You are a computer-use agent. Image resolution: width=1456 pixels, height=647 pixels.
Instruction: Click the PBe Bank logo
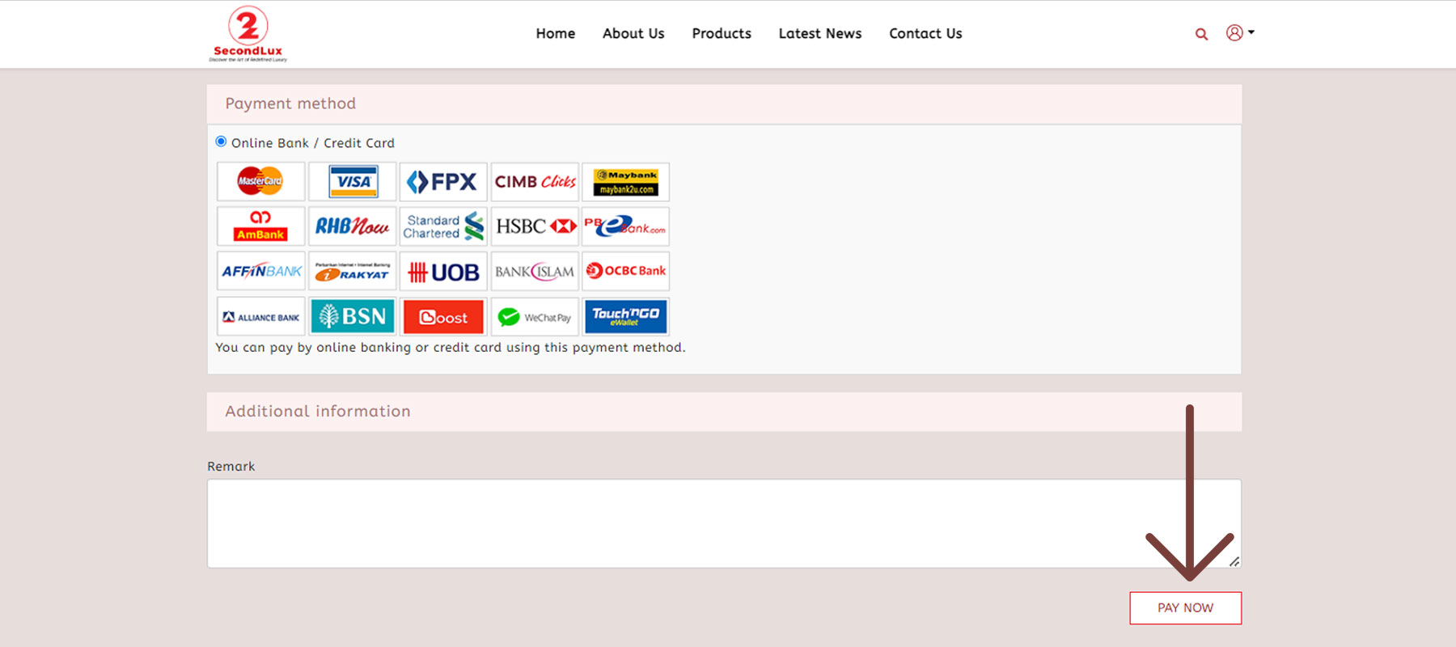(x=626, y=226)
